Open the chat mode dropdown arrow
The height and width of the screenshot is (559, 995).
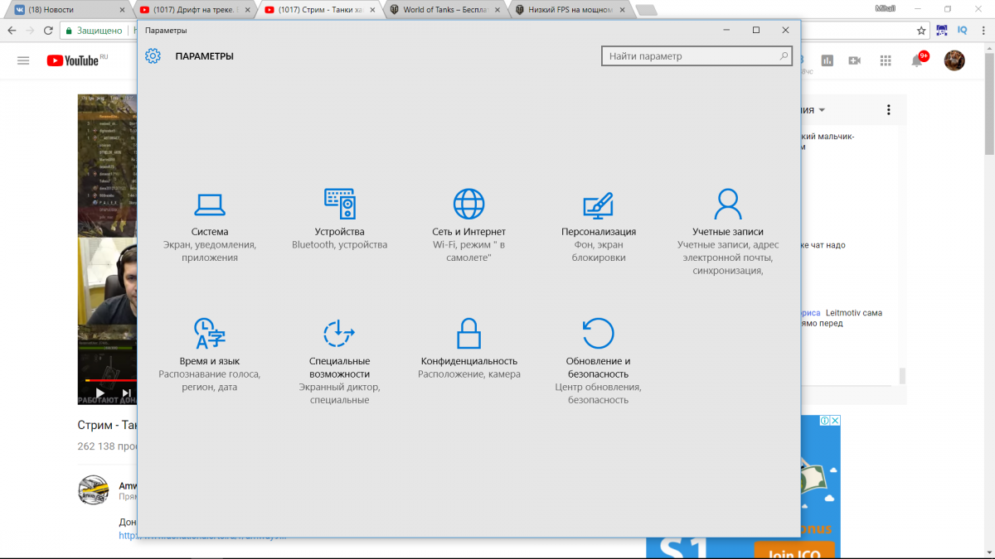coord(822,110)
